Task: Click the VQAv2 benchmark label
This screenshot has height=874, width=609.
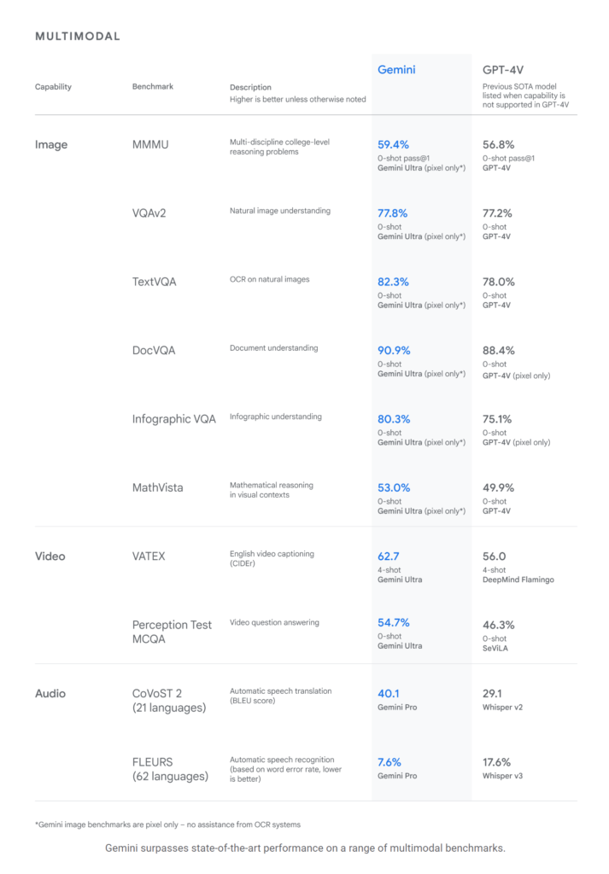Action: tap(149, 213)
